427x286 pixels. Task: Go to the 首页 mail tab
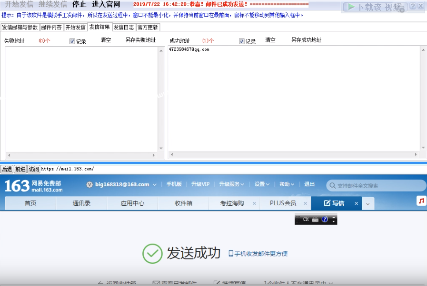30,203
